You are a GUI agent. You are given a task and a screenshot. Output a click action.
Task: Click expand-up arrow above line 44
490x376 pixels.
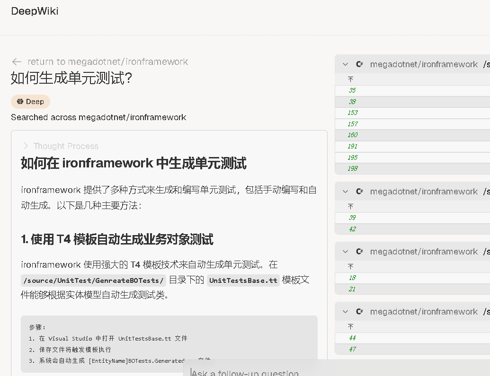(351, 327)
